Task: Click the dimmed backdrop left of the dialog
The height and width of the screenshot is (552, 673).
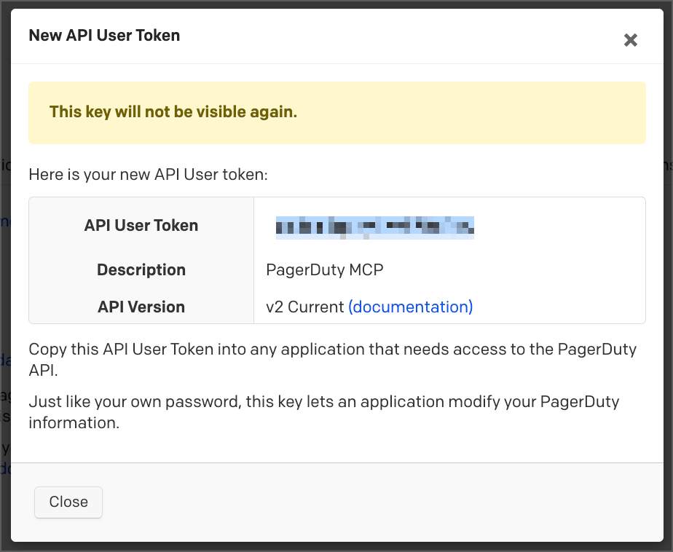Action: (x=4, y=291)
